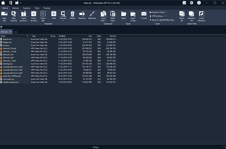The height and width of the screenshot is (149, 226).
Task: Expand the Copy Files dropdown arrow
Action: [106, 21]
